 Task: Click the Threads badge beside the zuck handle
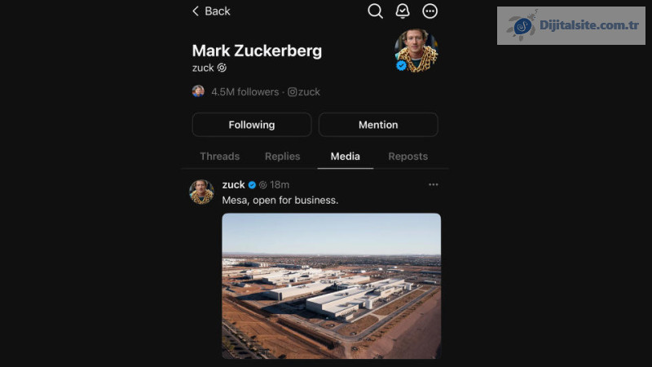tap(222, 68)
